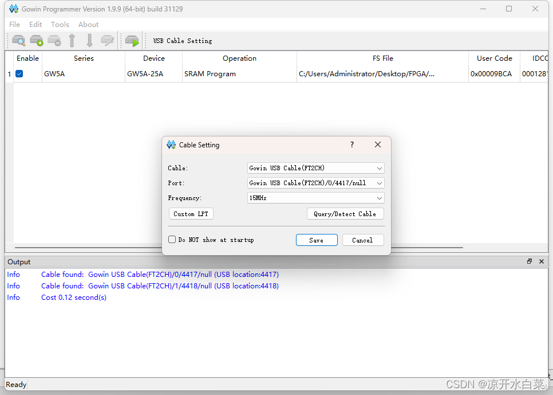Click the FS File column header
This screenshot has height=395, width=553.
[x=382, y=58]
